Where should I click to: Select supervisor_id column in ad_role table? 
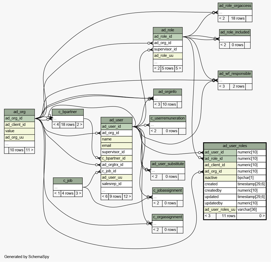(168, 49)
